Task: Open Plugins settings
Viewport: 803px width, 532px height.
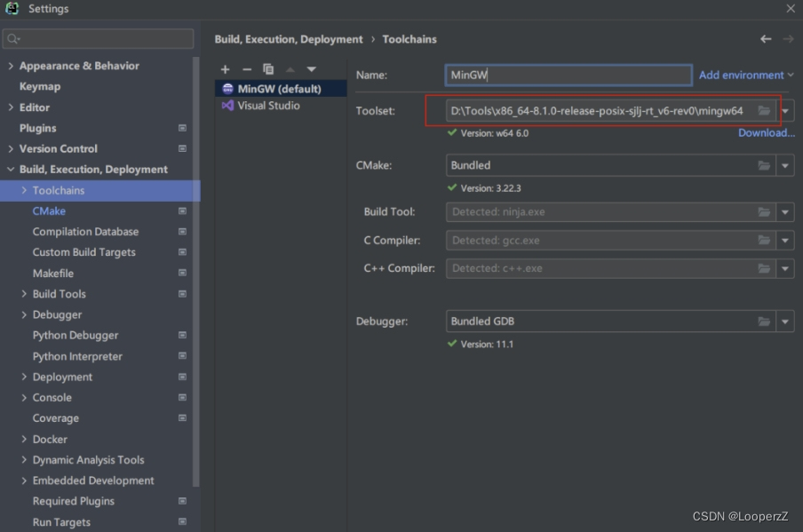Action: [38, 128]
